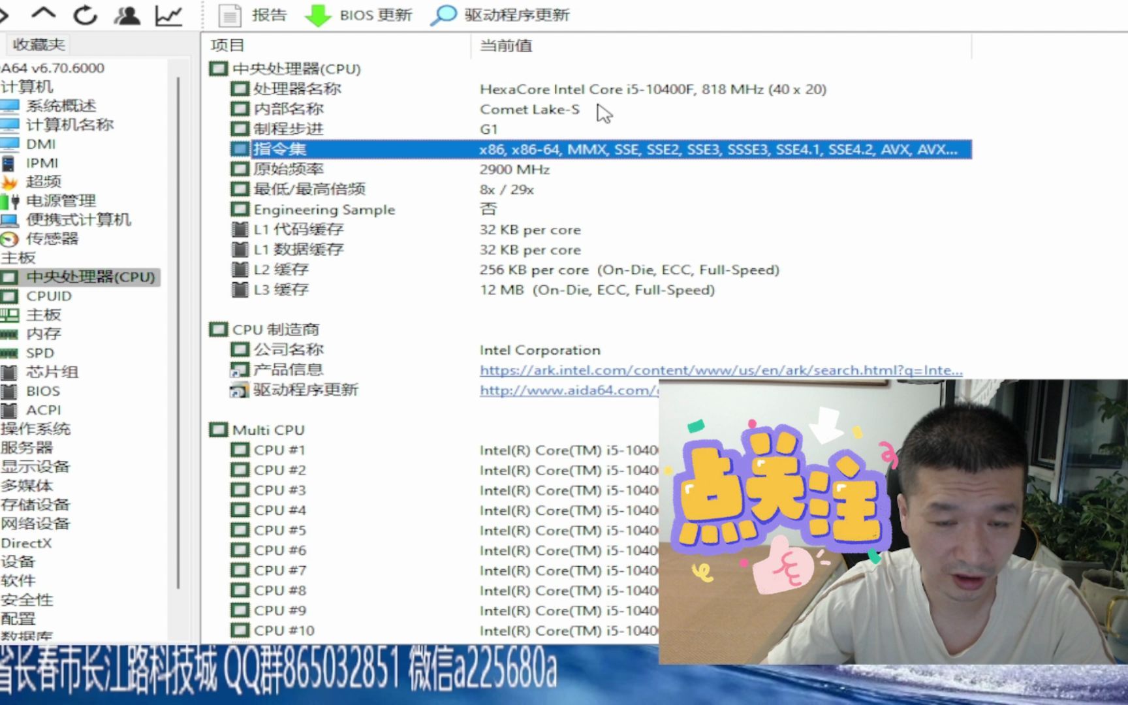Select DMI tree item

40,144
